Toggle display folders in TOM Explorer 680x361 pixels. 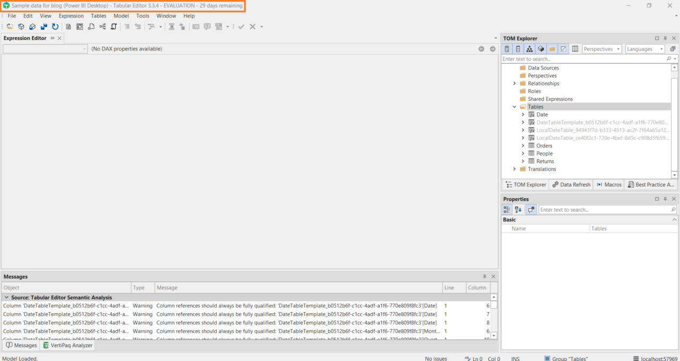tap(551, 49)
